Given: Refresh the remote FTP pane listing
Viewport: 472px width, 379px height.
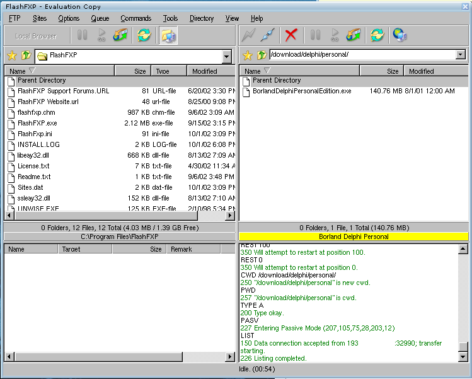Looking at the screenshot, I should point(377,35).
